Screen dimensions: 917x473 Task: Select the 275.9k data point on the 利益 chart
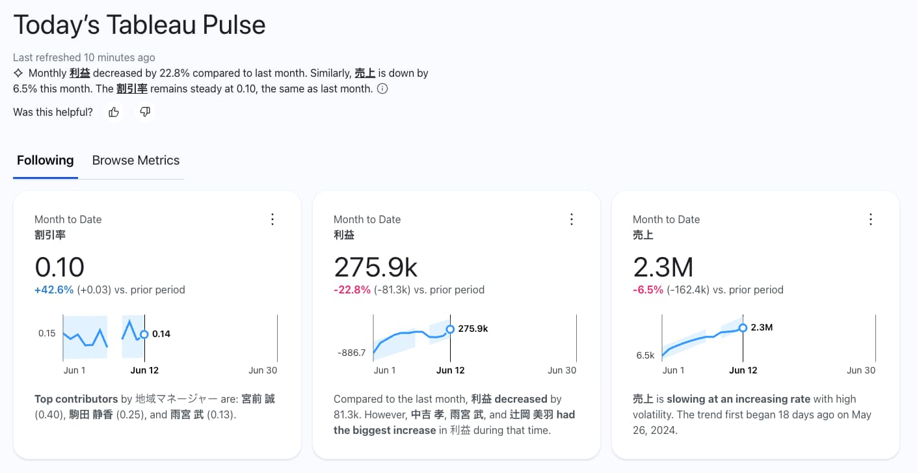pos(449,329)
